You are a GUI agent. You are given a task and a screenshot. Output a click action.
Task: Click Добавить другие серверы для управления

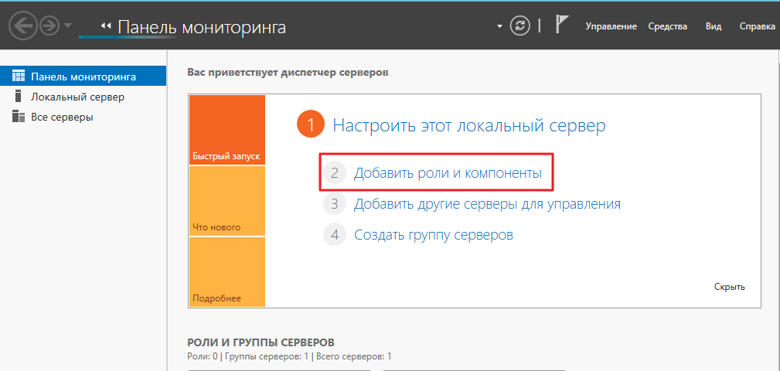pyautogui.click(x=487, y=204)
